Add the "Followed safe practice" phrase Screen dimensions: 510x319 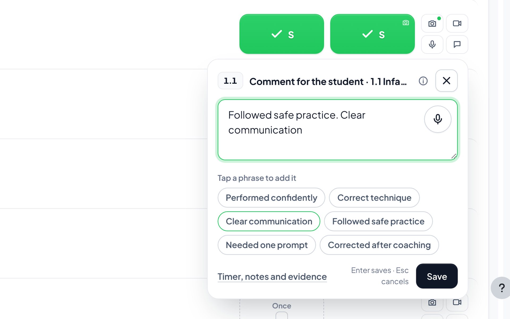click(x=378, y=221)
